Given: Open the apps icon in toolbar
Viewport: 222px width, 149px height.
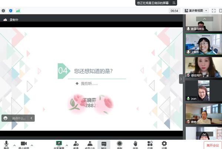Looking at the screenshot, I should coord(150,143).
